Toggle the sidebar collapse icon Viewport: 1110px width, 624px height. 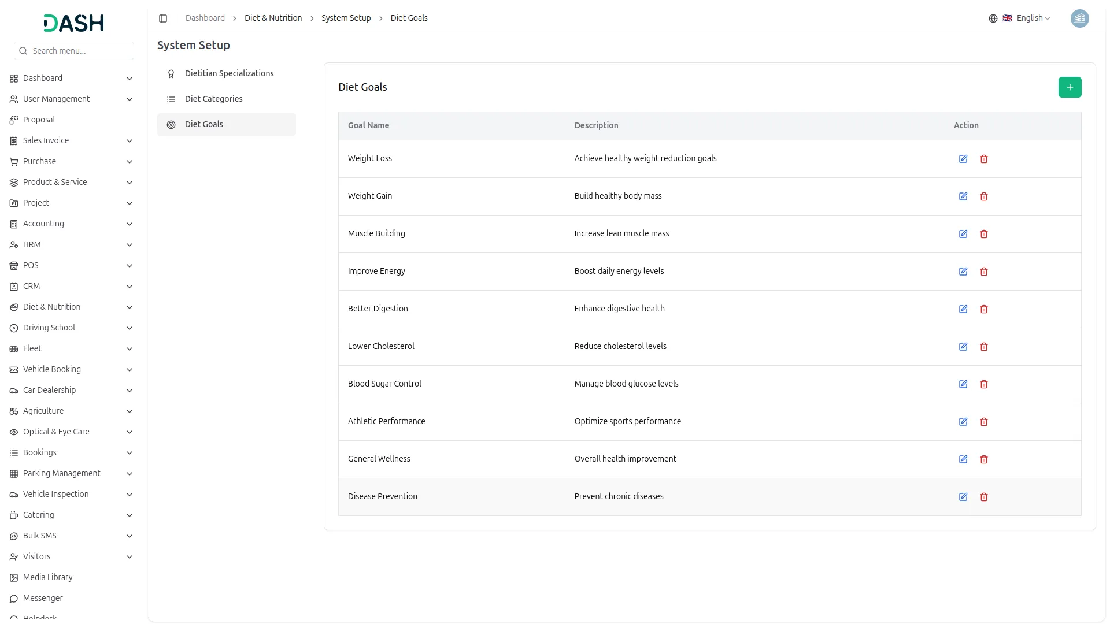click(163, 18)
